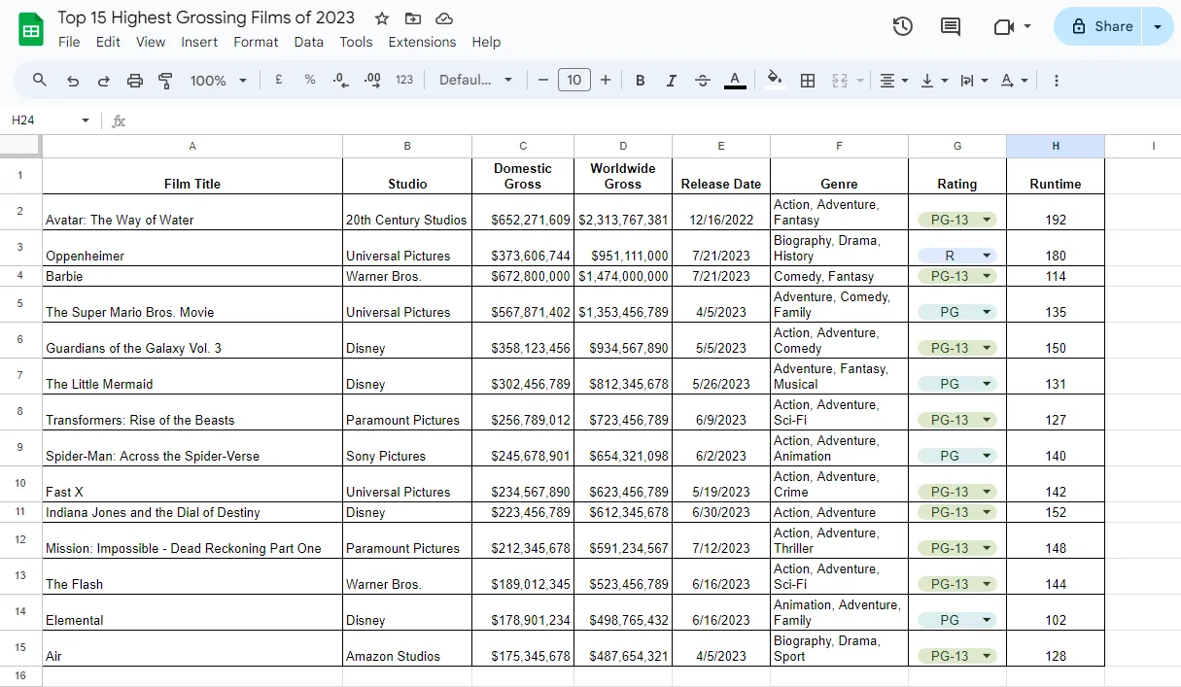Open text rotation dropdown

(x=1014, y=80)
